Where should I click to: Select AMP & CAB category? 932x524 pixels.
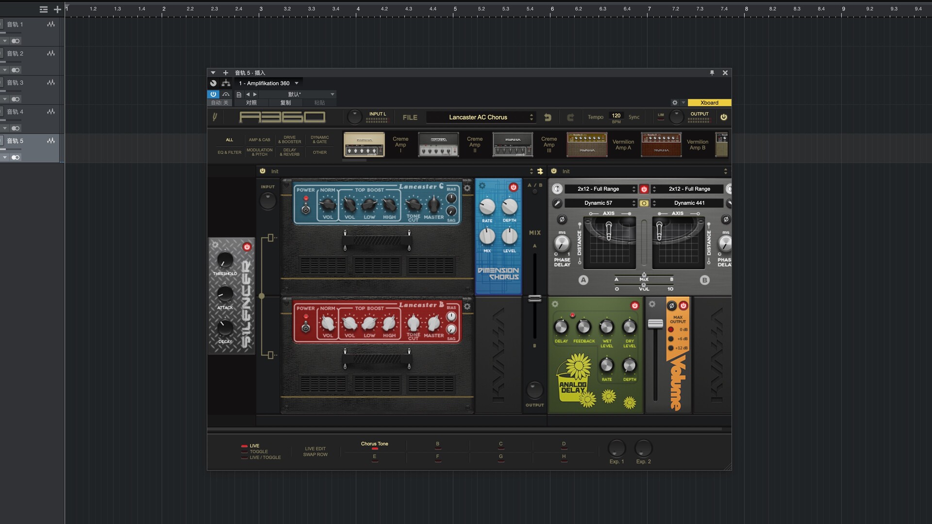click(x=260, y=140)
